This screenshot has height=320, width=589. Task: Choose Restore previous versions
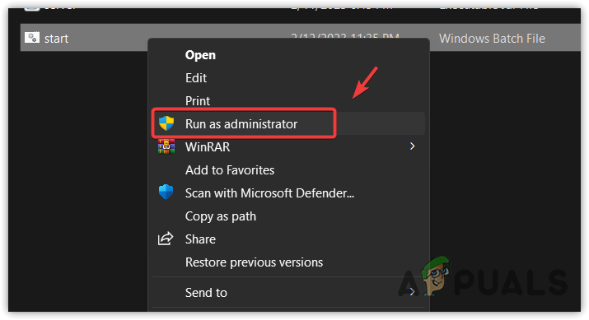pos(288,262)
